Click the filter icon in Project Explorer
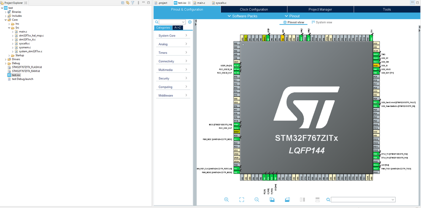 coord(133,3)
